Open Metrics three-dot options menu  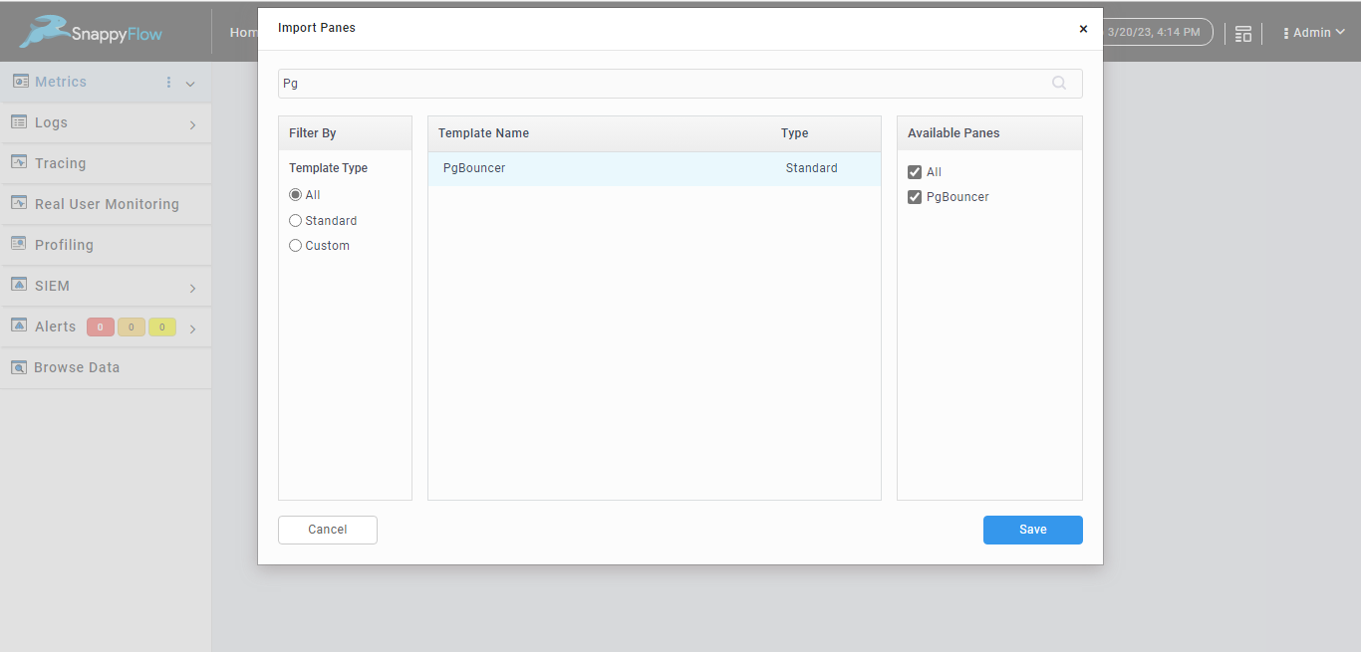point(168,83)
